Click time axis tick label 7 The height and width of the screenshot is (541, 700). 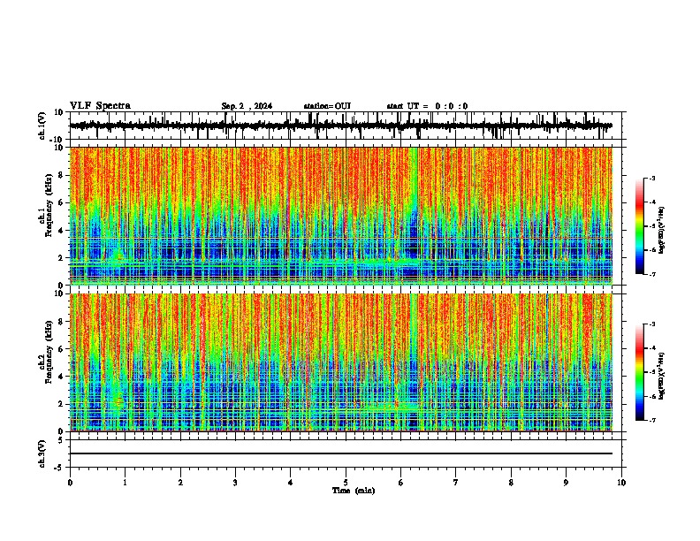coord(456,483)
